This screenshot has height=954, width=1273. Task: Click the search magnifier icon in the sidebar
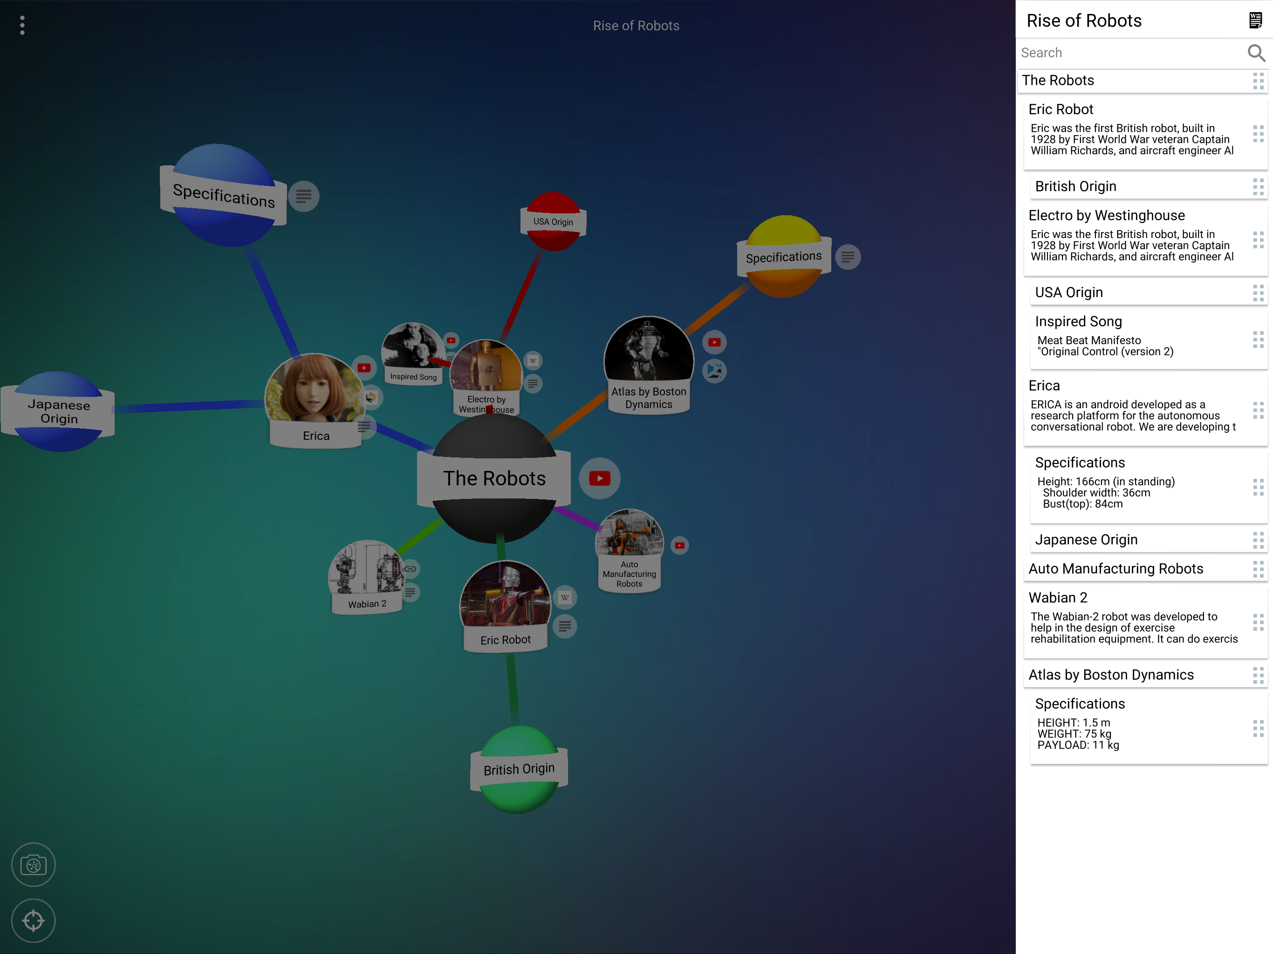click(x=1257, y=52)
